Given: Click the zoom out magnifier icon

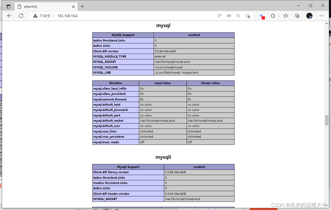Looking at the screenshot, I should pos(238,16).
